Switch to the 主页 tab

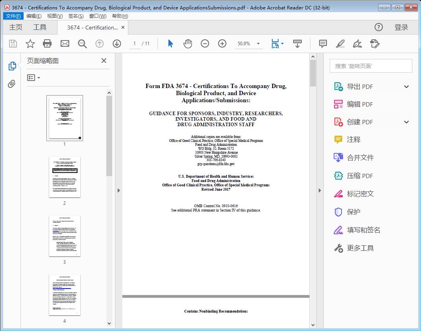16,27
